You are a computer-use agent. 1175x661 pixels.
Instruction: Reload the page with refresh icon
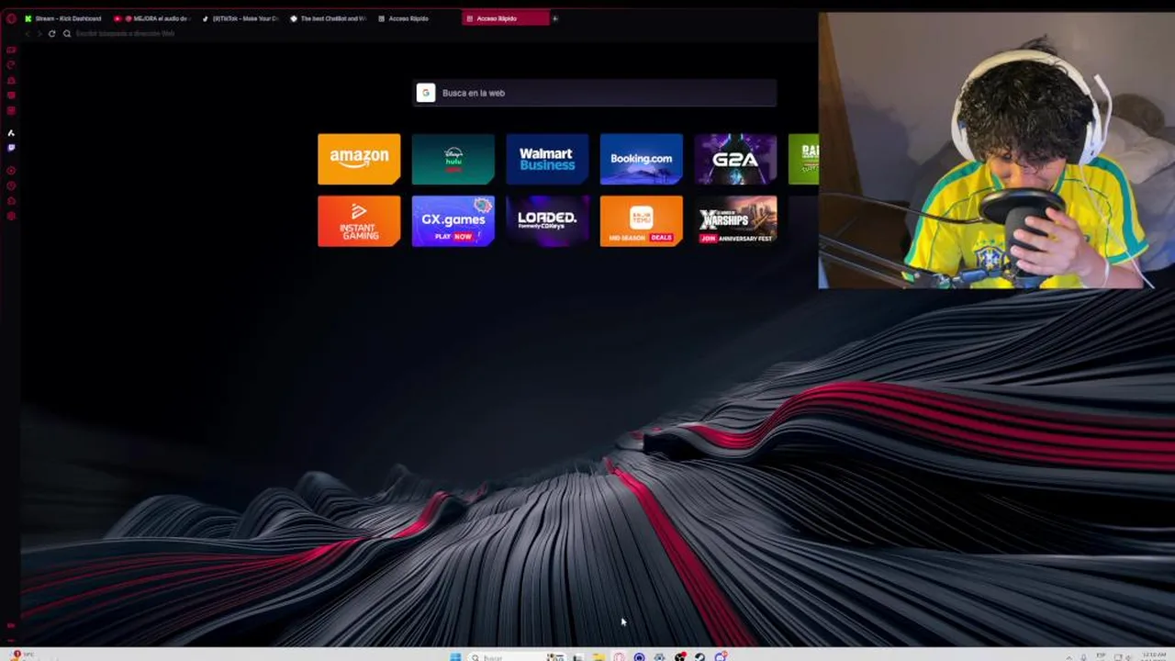pos(51,33)
